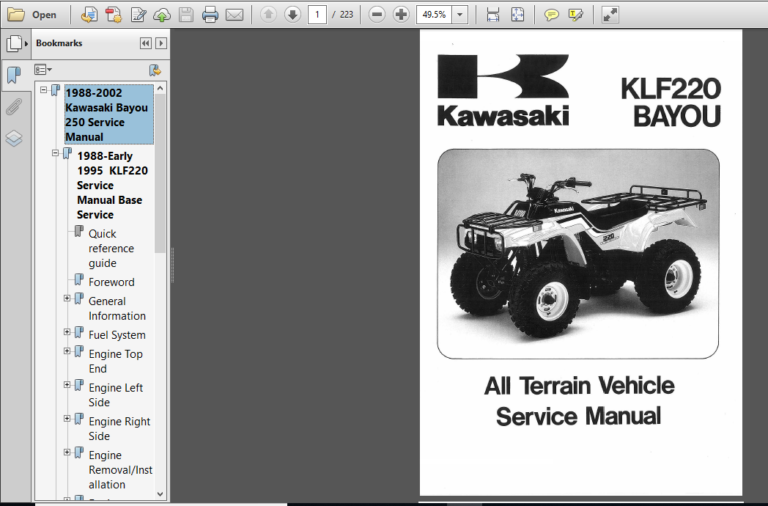Screen dimensions: 768x506
Task: Send file by email envelope icon
Action: pyautogui.click(x=235, y=15)
